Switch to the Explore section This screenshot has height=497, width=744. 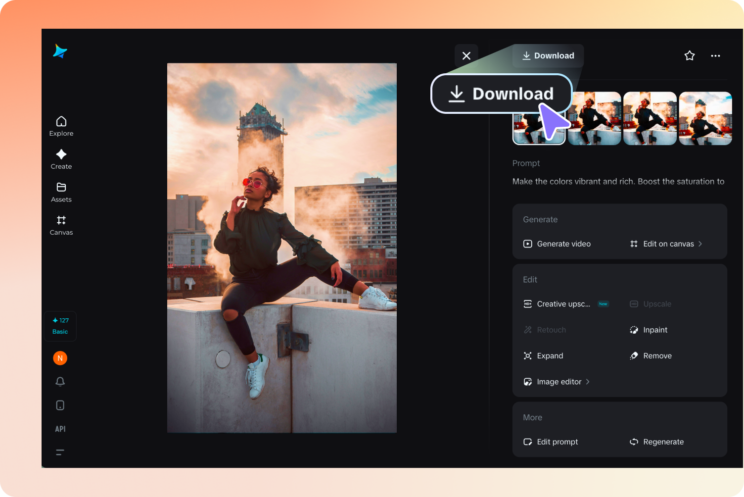[x=61, y=126]
